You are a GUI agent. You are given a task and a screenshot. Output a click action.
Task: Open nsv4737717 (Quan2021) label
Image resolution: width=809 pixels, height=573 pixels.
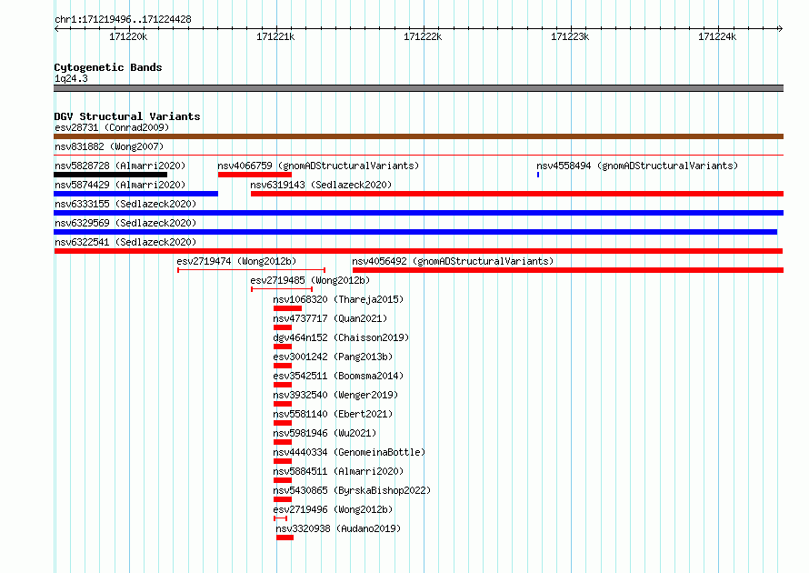[x=330, y=318]
